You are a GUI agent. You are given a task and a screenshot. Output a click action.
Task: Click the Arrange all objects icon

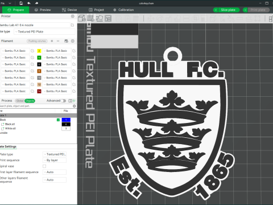108,18
